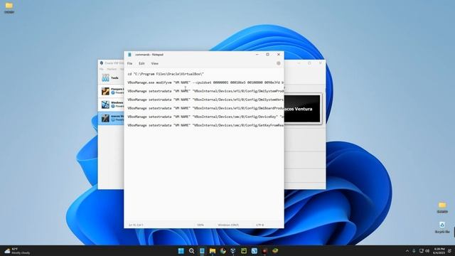
Task: Click the microphone tray icon
Action: (x=414, y=251)
